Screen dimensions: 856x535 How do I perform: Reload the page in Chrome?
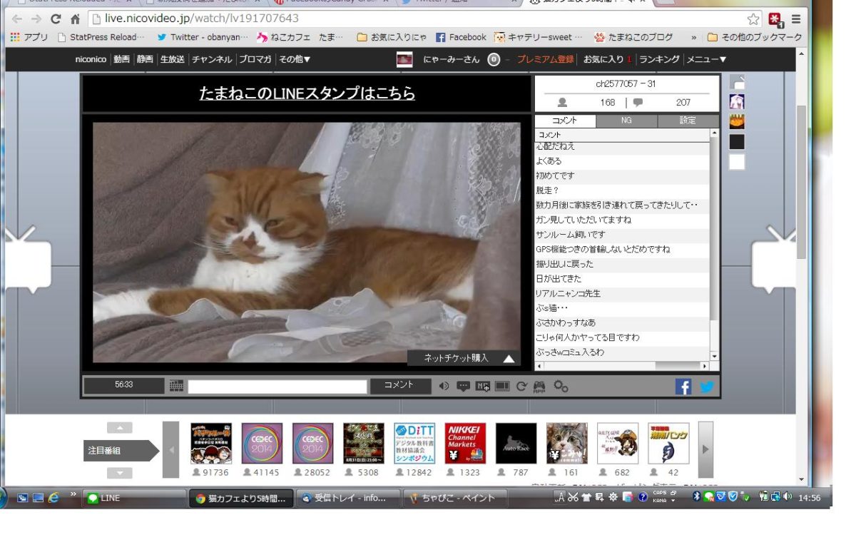(x=56, y=19)
